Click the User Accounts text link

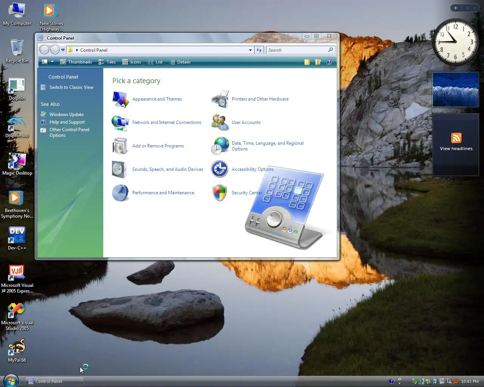[246, 122]
